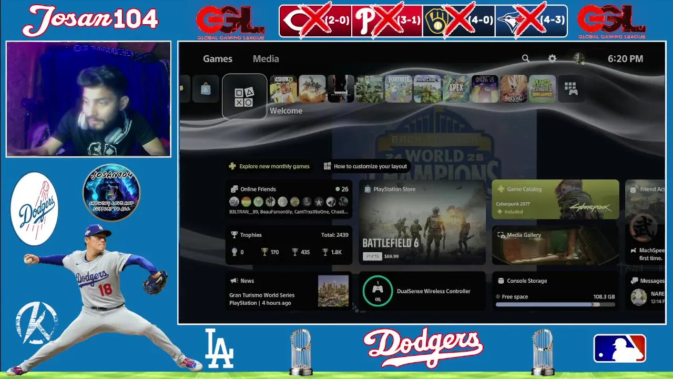
Task: Select the bronze trophy count 1.8K
Action: [332, 252]
